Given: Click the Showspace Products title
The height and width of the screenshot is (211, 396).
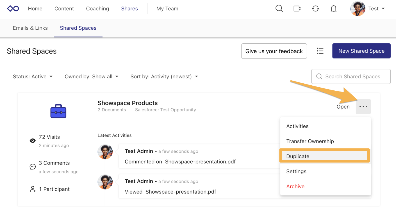Looking at the screenshot, I should pos(128,103).
